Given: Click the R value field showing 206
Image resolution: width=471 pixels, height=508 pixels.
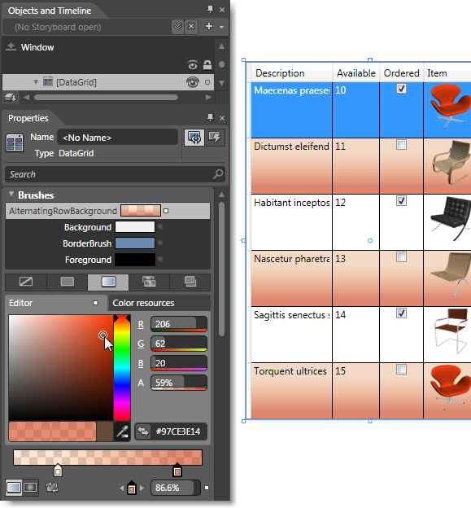Looking at the screenshot, I should tap(178, 324).
